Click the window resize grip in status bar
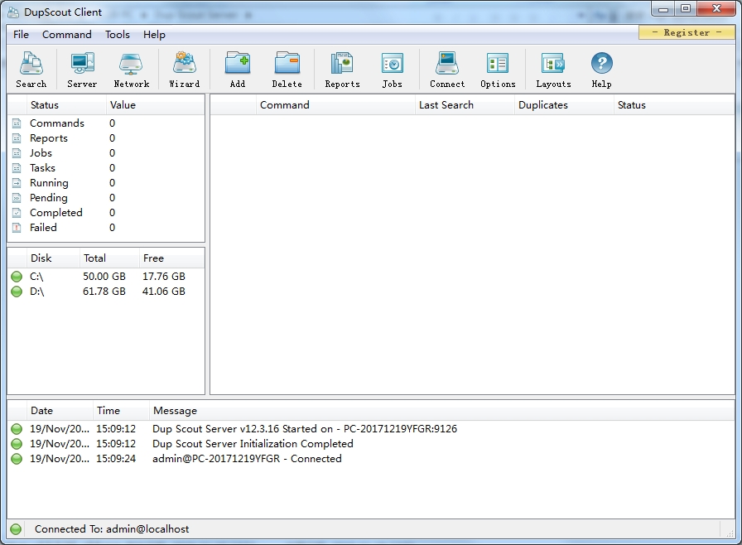This screenshot has height=545, width=742. pos(730,533)
